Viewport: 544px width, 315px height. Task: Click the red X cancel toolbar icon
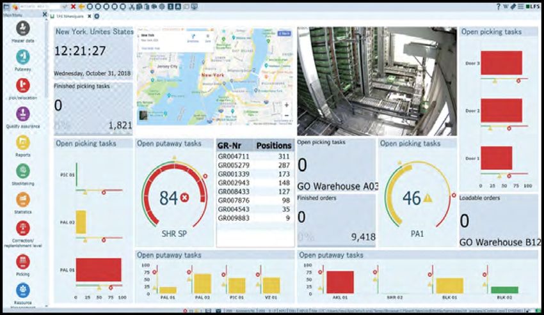(x=74, y=6)
